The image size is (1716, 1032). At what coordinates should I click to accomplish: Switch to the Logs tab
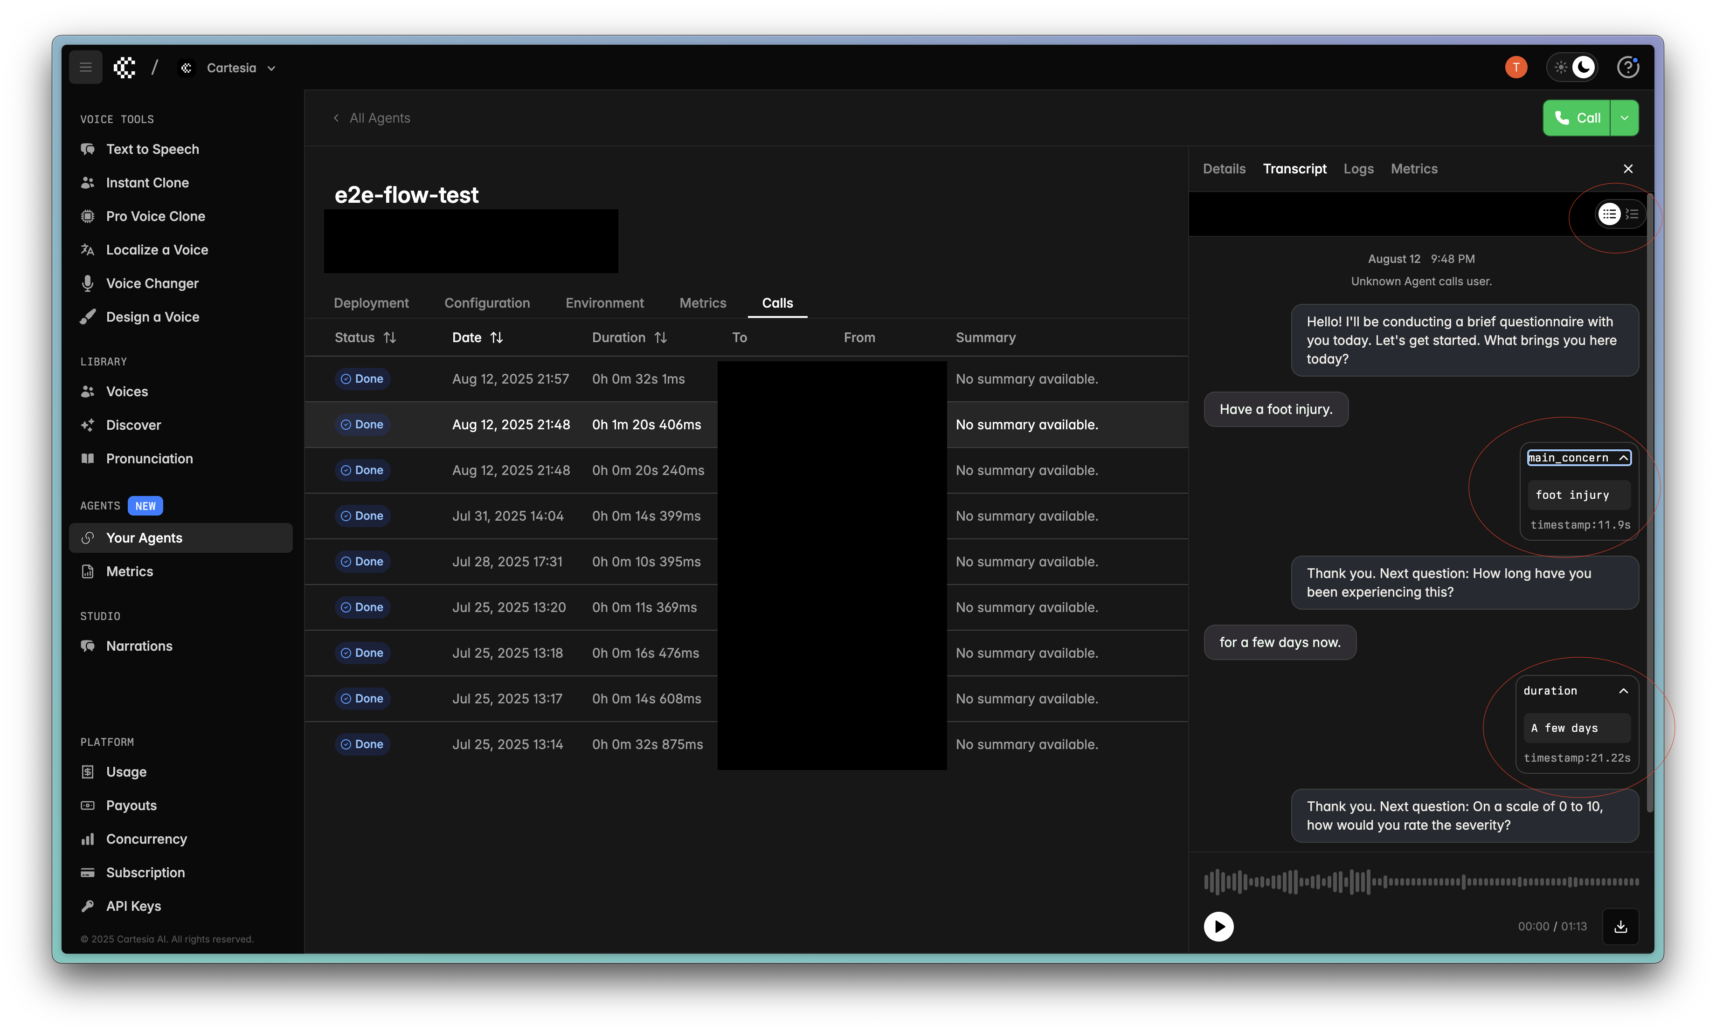click(1358, 169)
